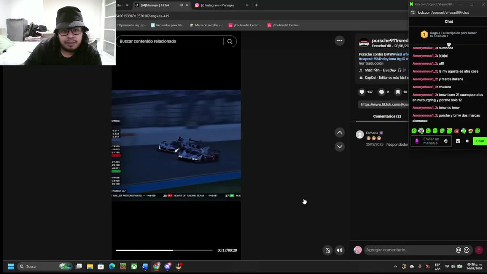Viewport: 487px width, 274px height.
Task: Seek in the video progress bar
Action: click(164, 250)
